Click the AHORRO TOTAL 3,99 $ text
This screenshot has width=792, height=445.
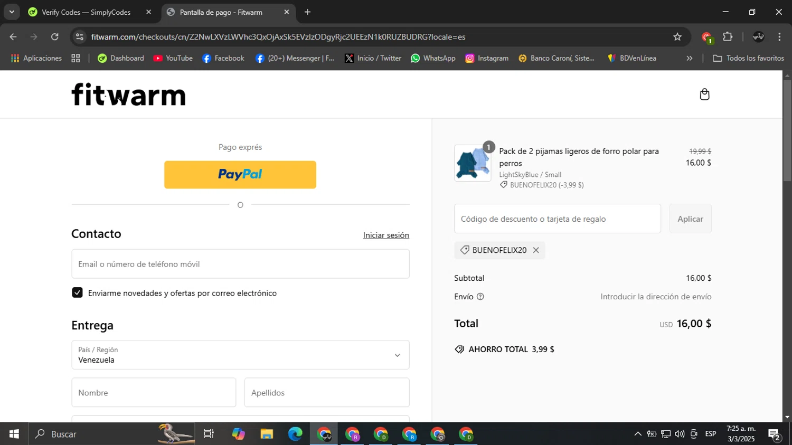511,349
